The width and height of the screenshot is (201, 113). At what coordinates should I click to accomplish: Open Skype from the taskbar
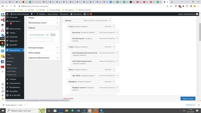click(x=101, y=110)
